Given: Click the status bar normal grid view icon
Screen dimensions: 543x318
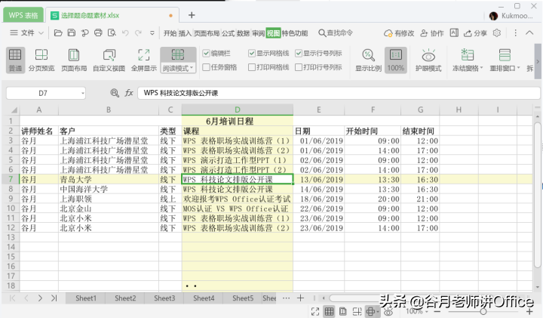Looking at the screenshot, I should pos(329,311).
